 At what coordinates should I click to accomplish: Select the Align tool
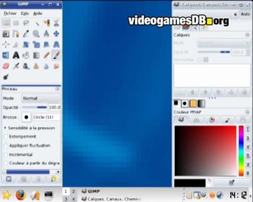(6, 45)
